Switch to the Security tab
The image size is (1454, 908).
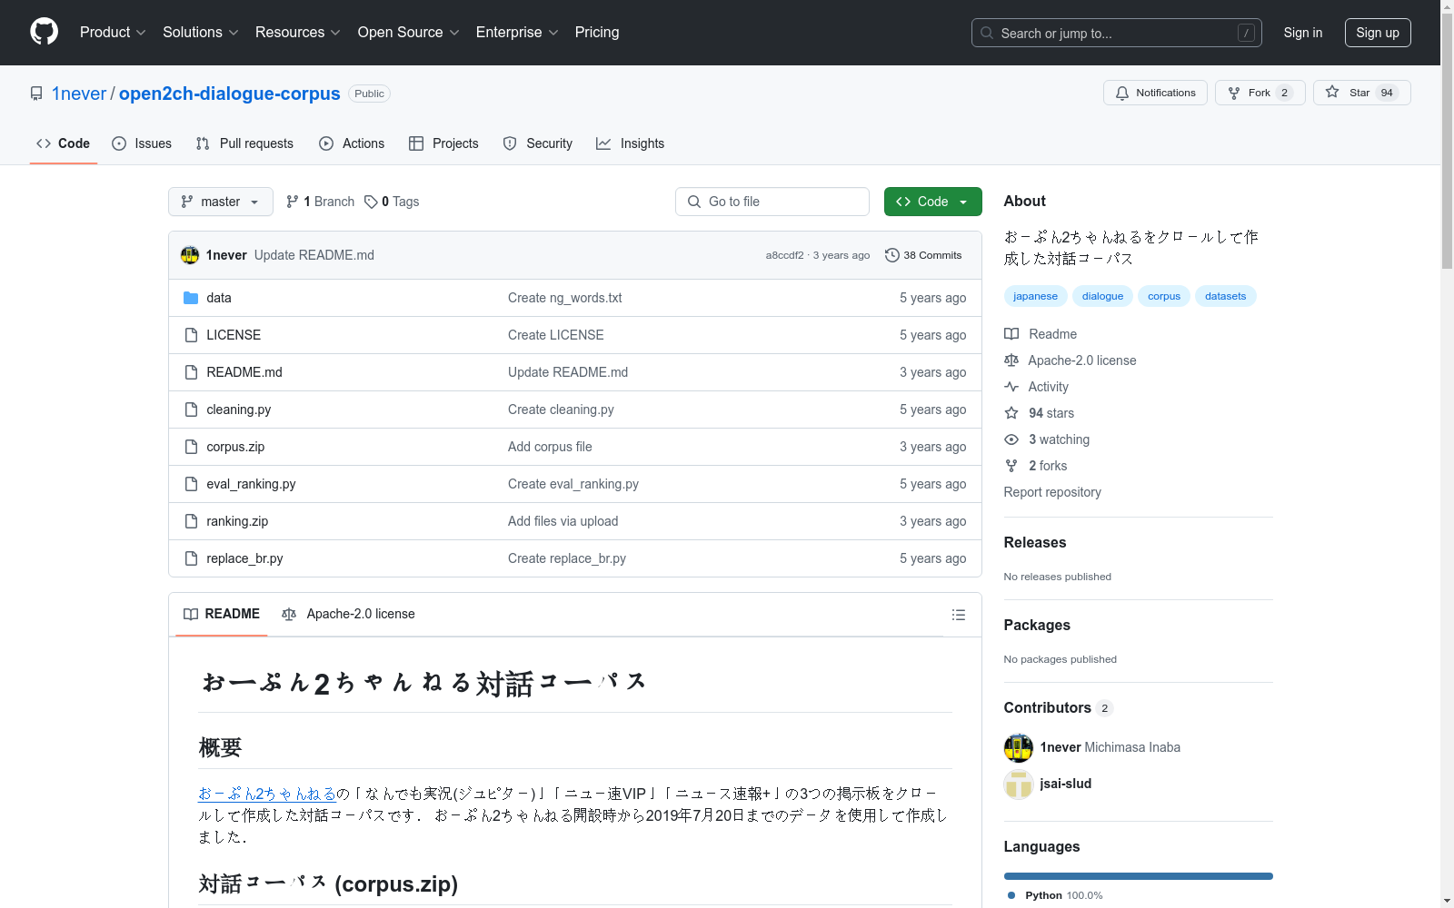click(538, 143)
